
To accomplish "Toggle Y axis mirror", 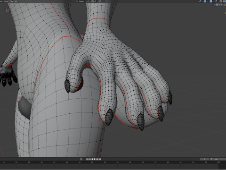I will click(x=219, y=5).
